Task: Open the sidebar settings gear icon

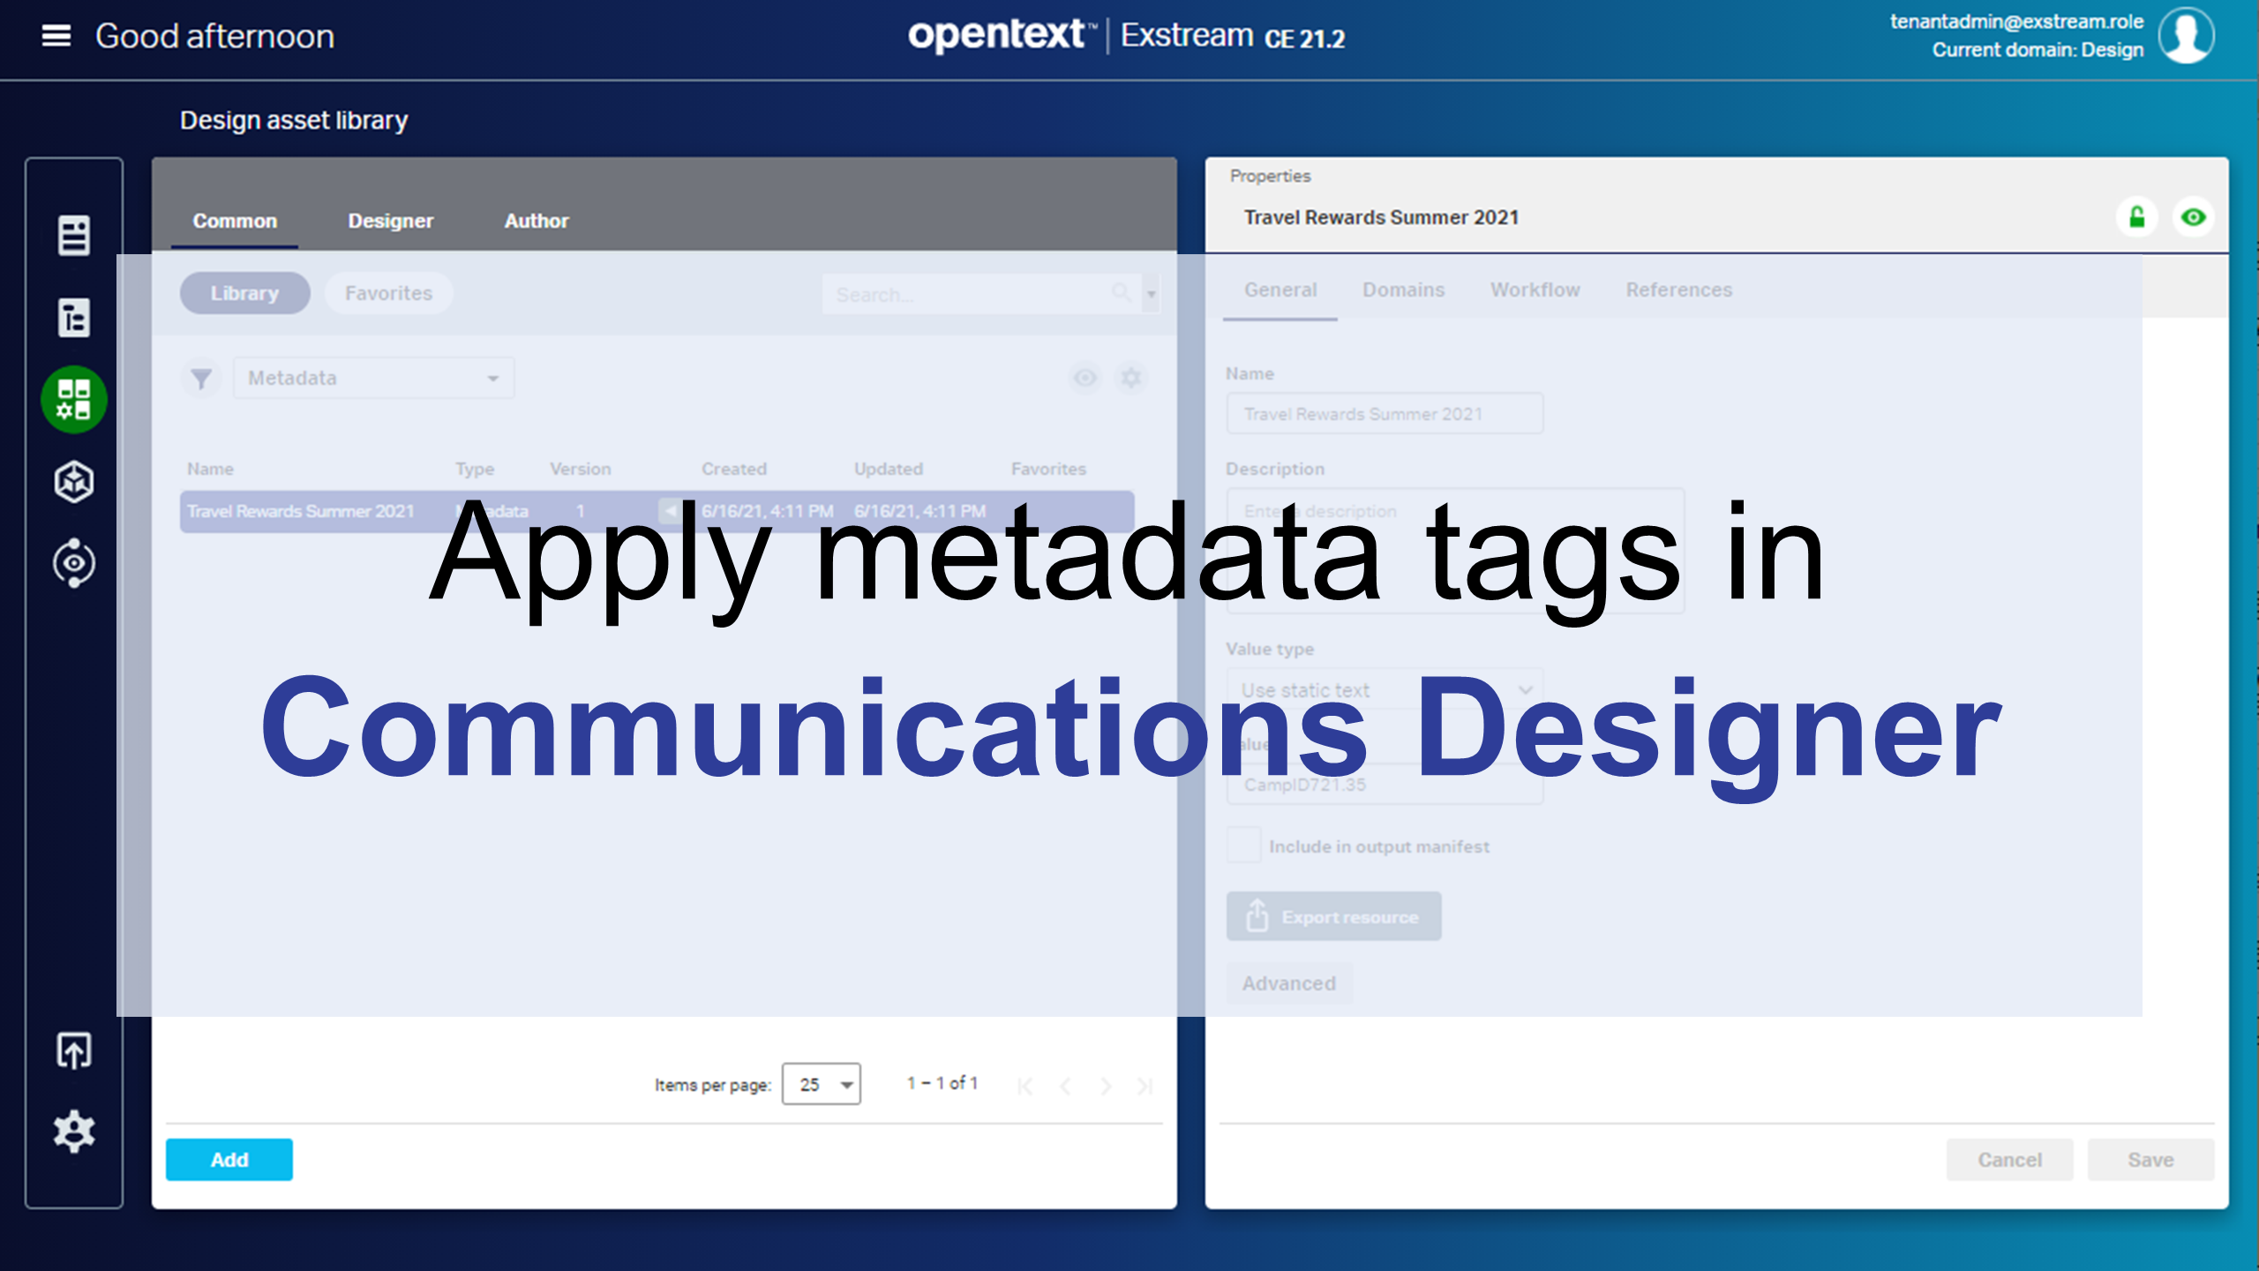Action: (x=74, y=1132)
